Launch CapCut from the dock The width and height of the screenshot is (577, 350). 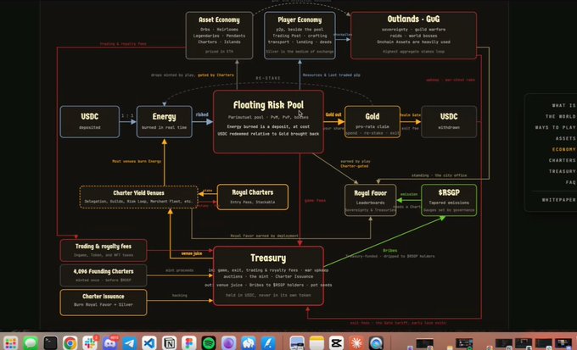tap(336, 343)
